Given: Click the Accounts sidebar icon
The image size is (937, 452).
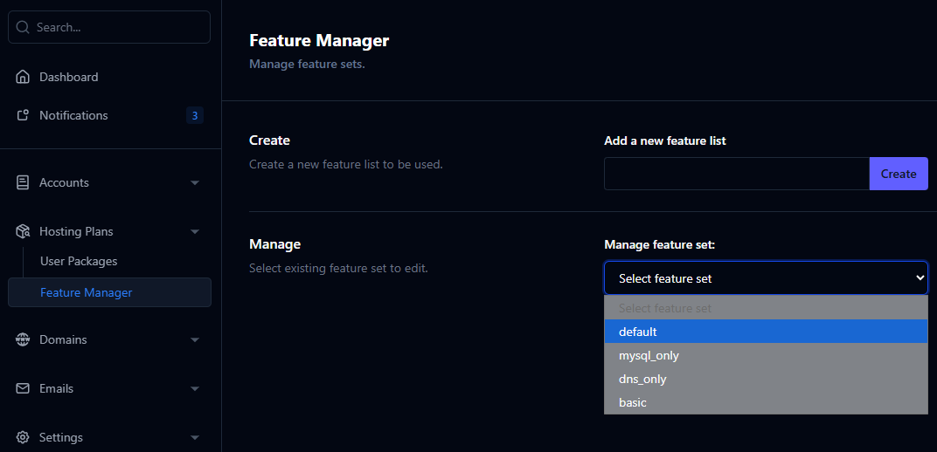Looking at the screenshot, I should pos(23,182).
